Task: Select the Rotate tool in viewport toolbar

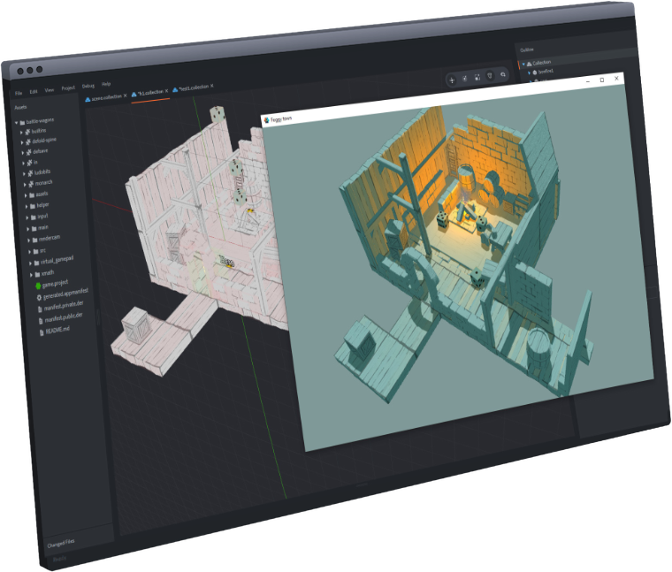Action: pyautogui.click(x=464, y=79)
